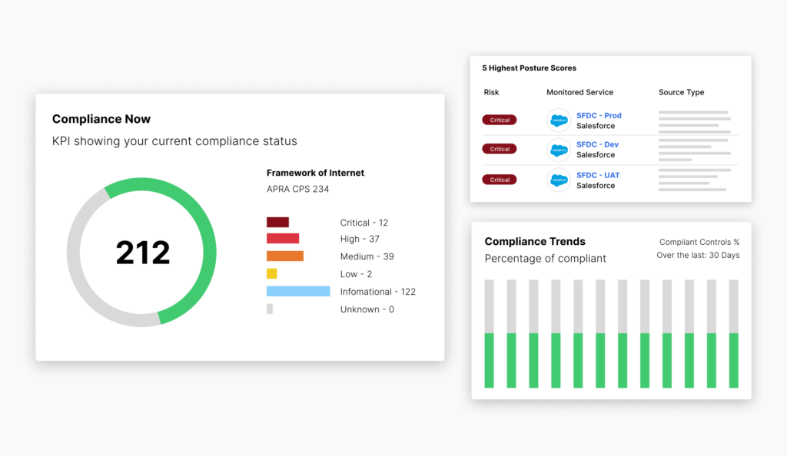The image size is (787, 456).
Task: Click the Salesforce logo beside SFDC - Dev
Action: (559, 150)
